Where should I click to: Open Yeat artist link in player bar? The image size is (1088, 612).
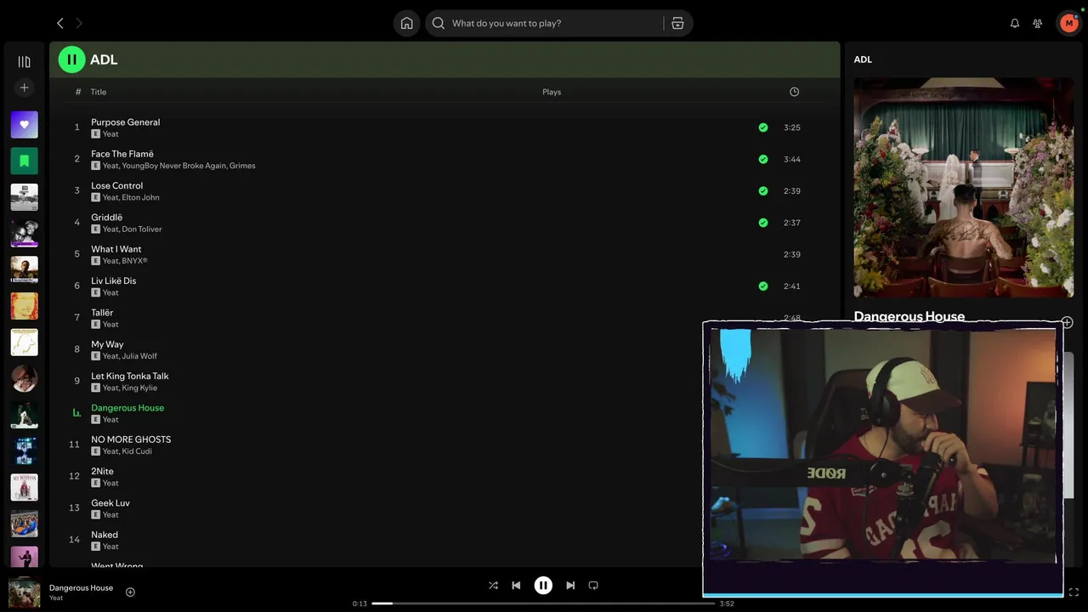pos(56,598)
